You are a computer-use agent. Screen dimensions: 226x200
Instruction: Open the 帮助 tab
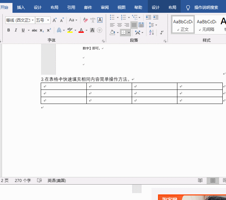138,8
